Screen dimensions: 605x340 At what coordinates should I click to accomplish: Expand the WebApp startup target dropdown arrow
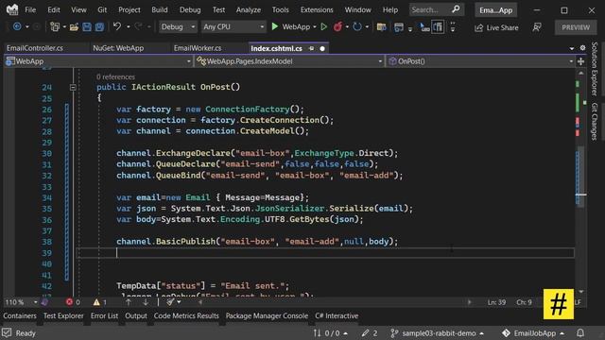(x=315, y=27)
